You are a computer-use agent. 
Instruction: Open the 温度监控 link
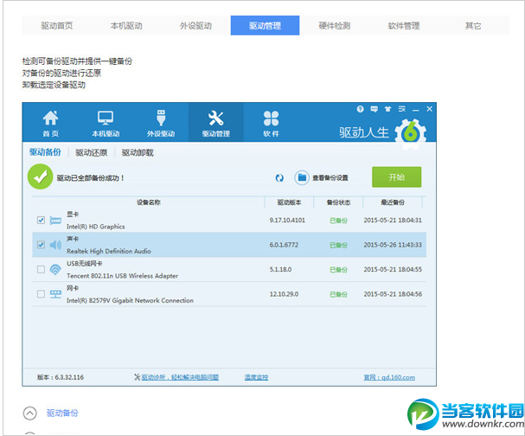256,377
